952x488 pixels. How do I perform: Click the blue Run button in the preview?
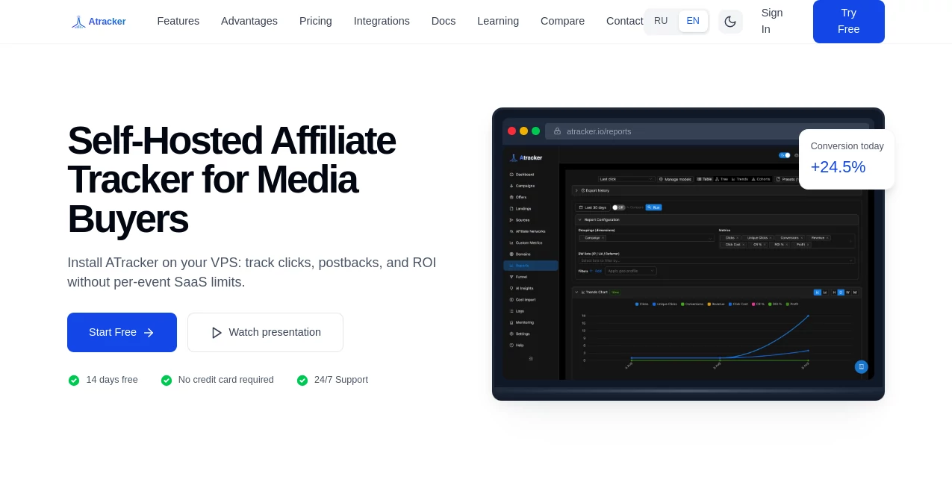point(654,207)
